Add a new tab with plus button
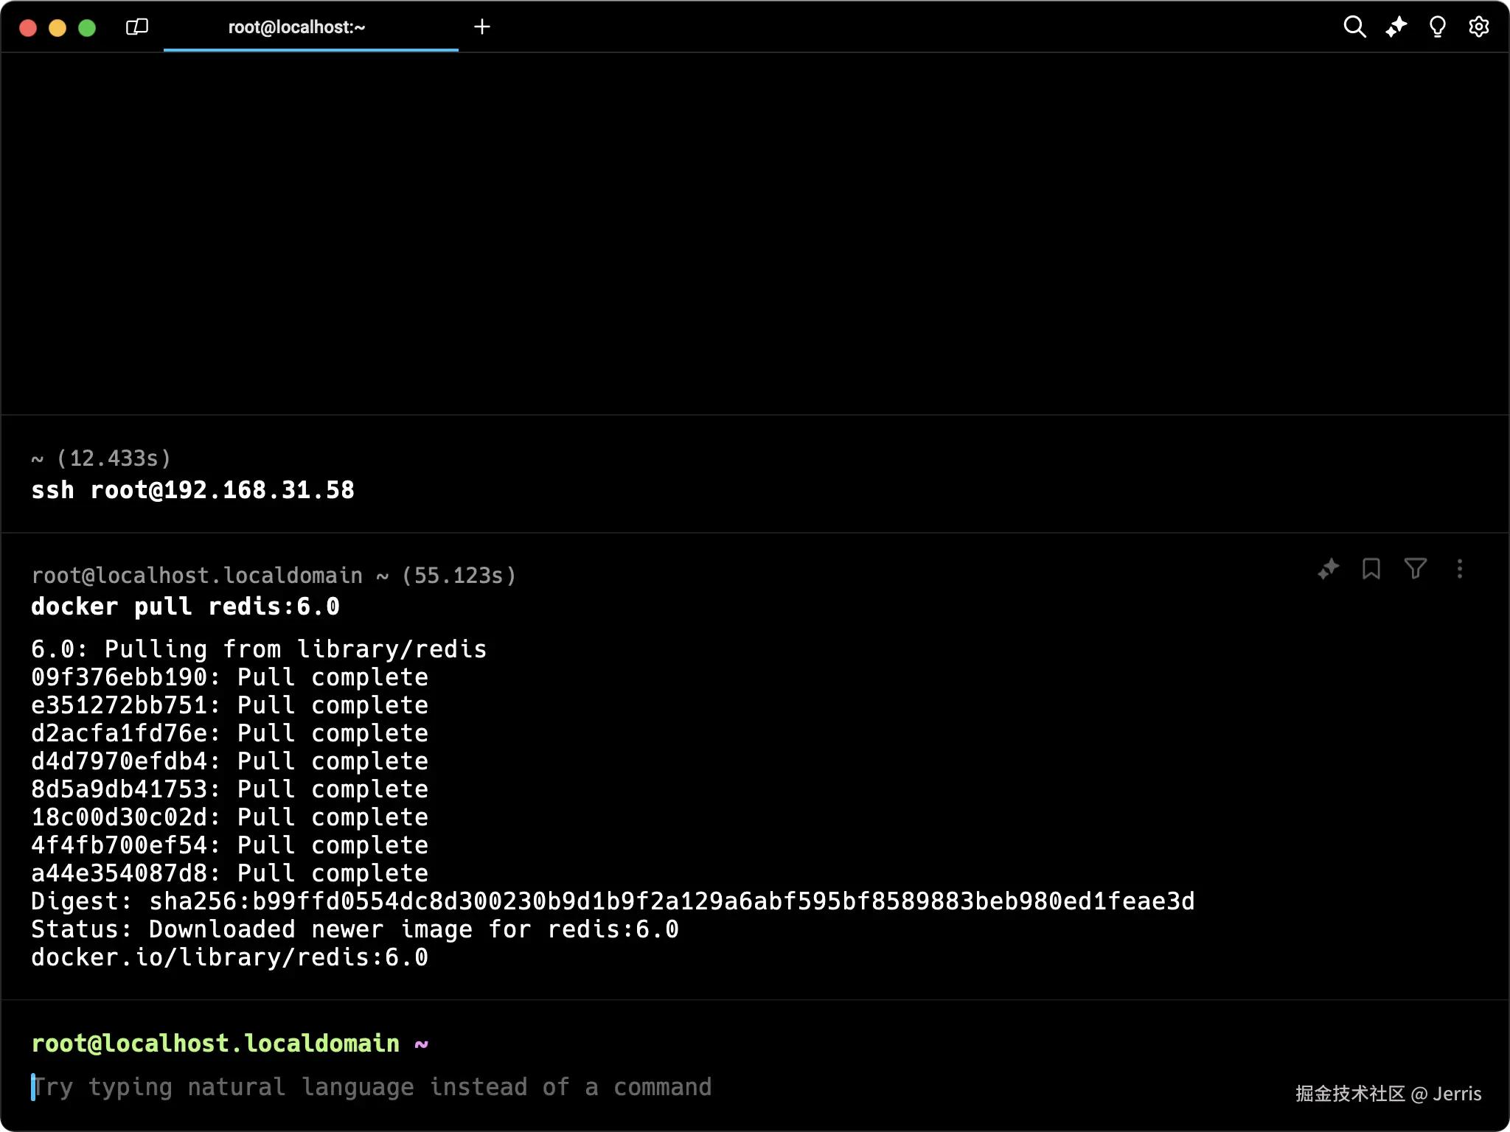The image size is (1510, 1132). (x=482, y=27)
